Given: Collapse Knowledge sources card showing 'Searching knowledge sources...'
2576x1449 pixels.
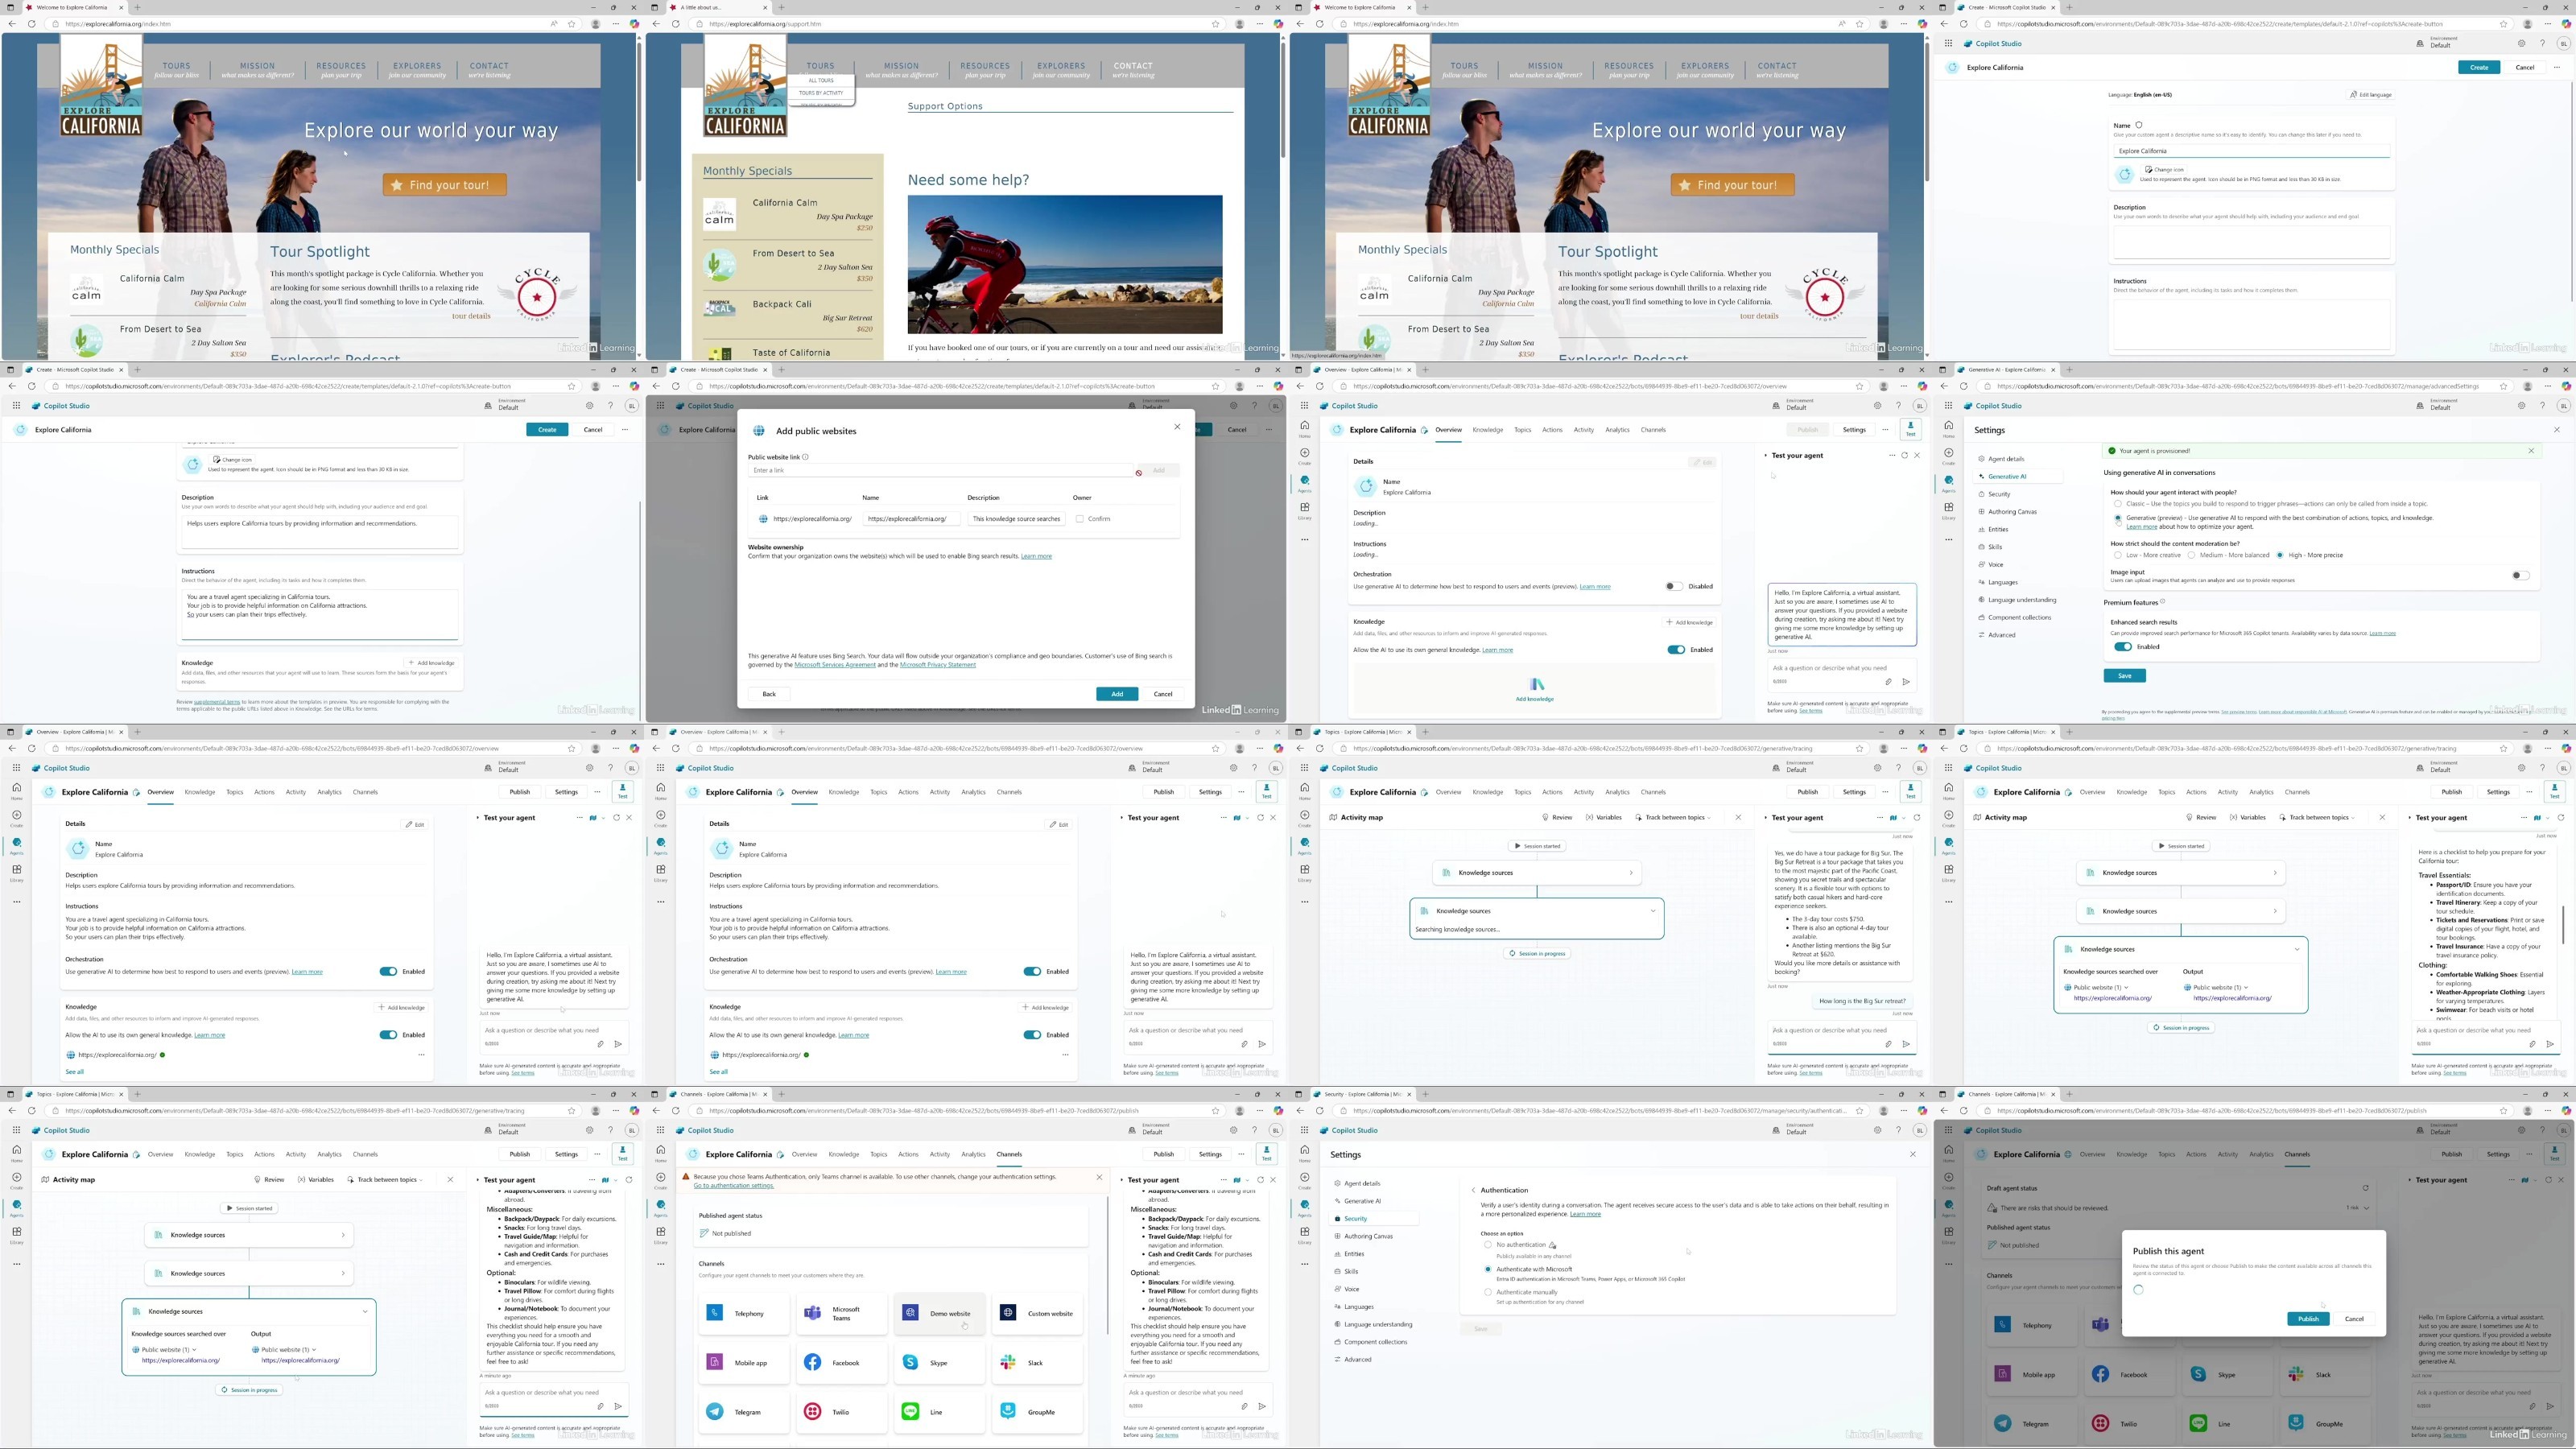Looking at the screenshot, I should tap(1652, 911).
